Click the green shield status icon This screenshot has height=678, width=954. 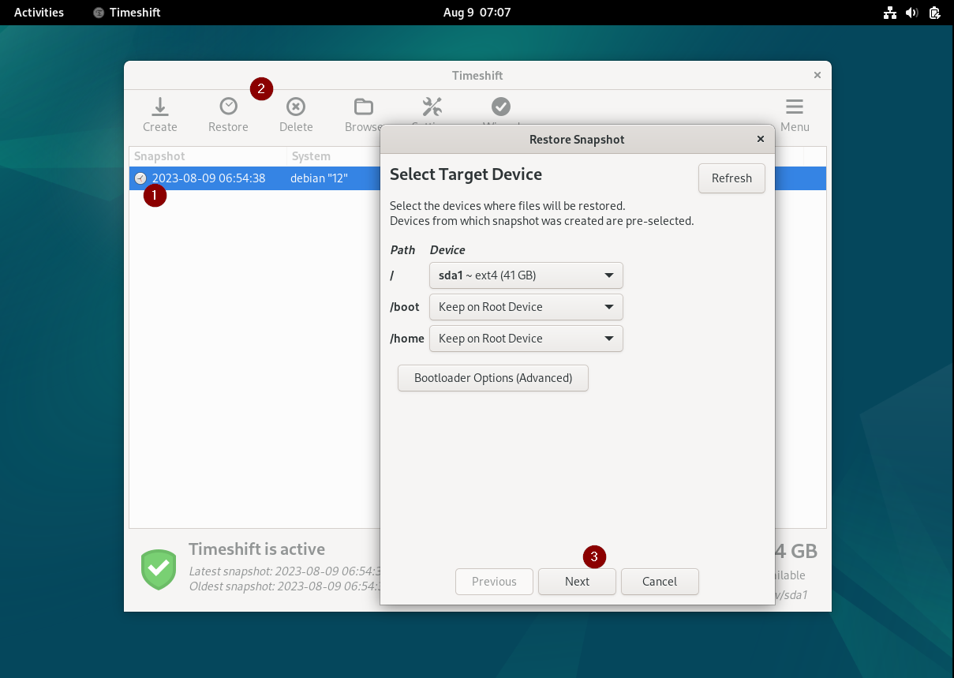click(159, 569)
